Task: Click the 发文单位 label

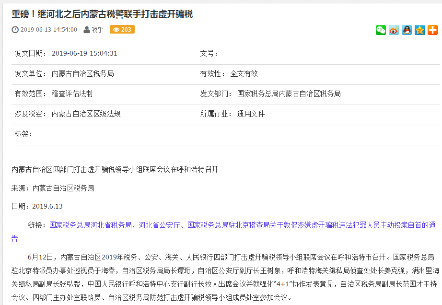Action: (x=30, y=73)
